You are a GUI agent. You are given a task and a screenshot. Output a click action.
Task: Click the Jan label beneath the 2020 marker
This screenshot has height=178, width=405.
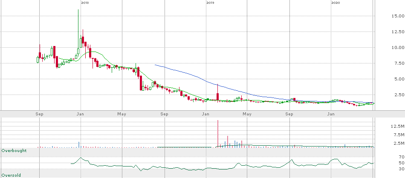[x=331, y=114]
